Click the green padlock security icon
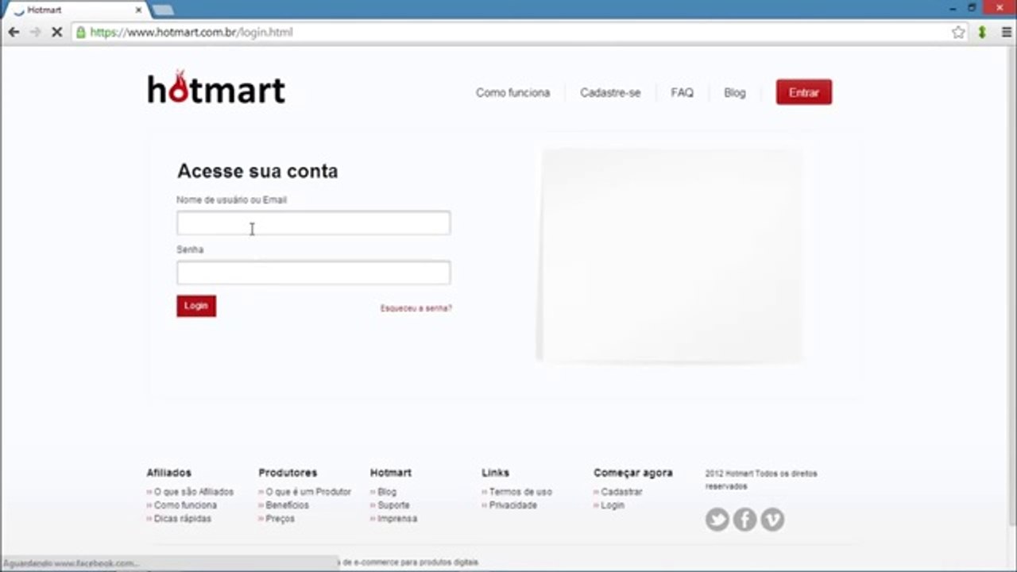The height and width of the screenshot is (572, 1017). coord(80,33)
